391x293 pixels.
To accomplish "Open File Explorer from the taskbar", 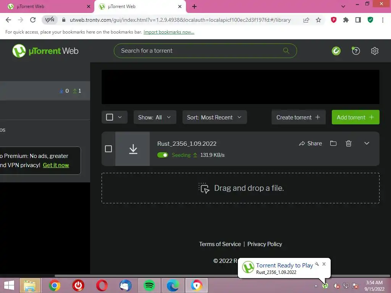I will pyautogui.click(x=30, y=285).
